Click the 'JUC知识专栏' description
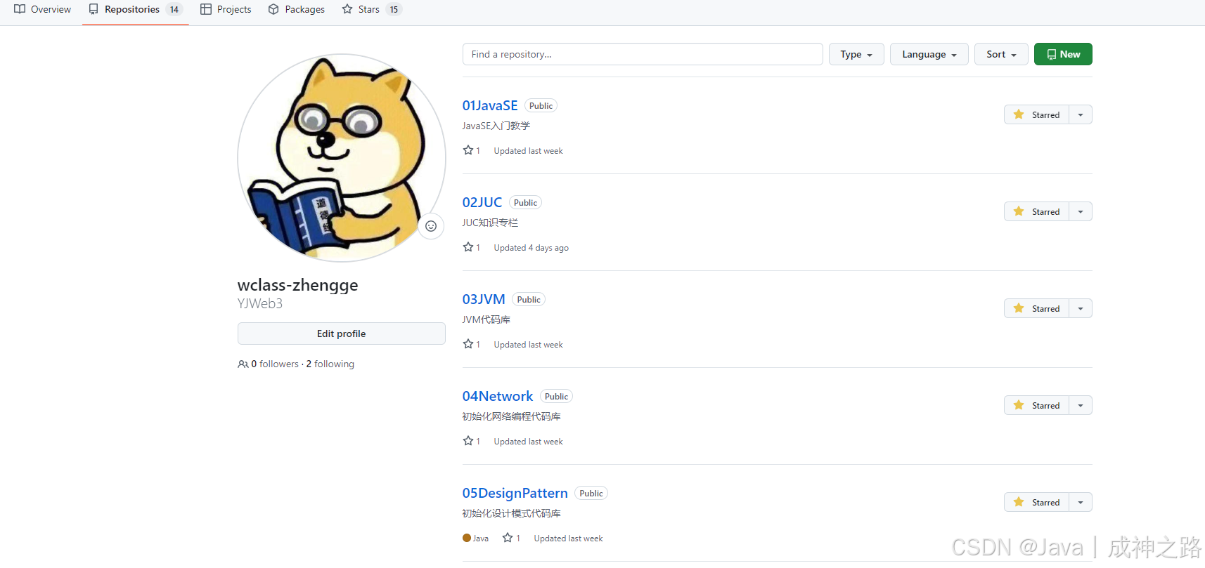This screenshot has height=568, width=1205. point(490,223)
